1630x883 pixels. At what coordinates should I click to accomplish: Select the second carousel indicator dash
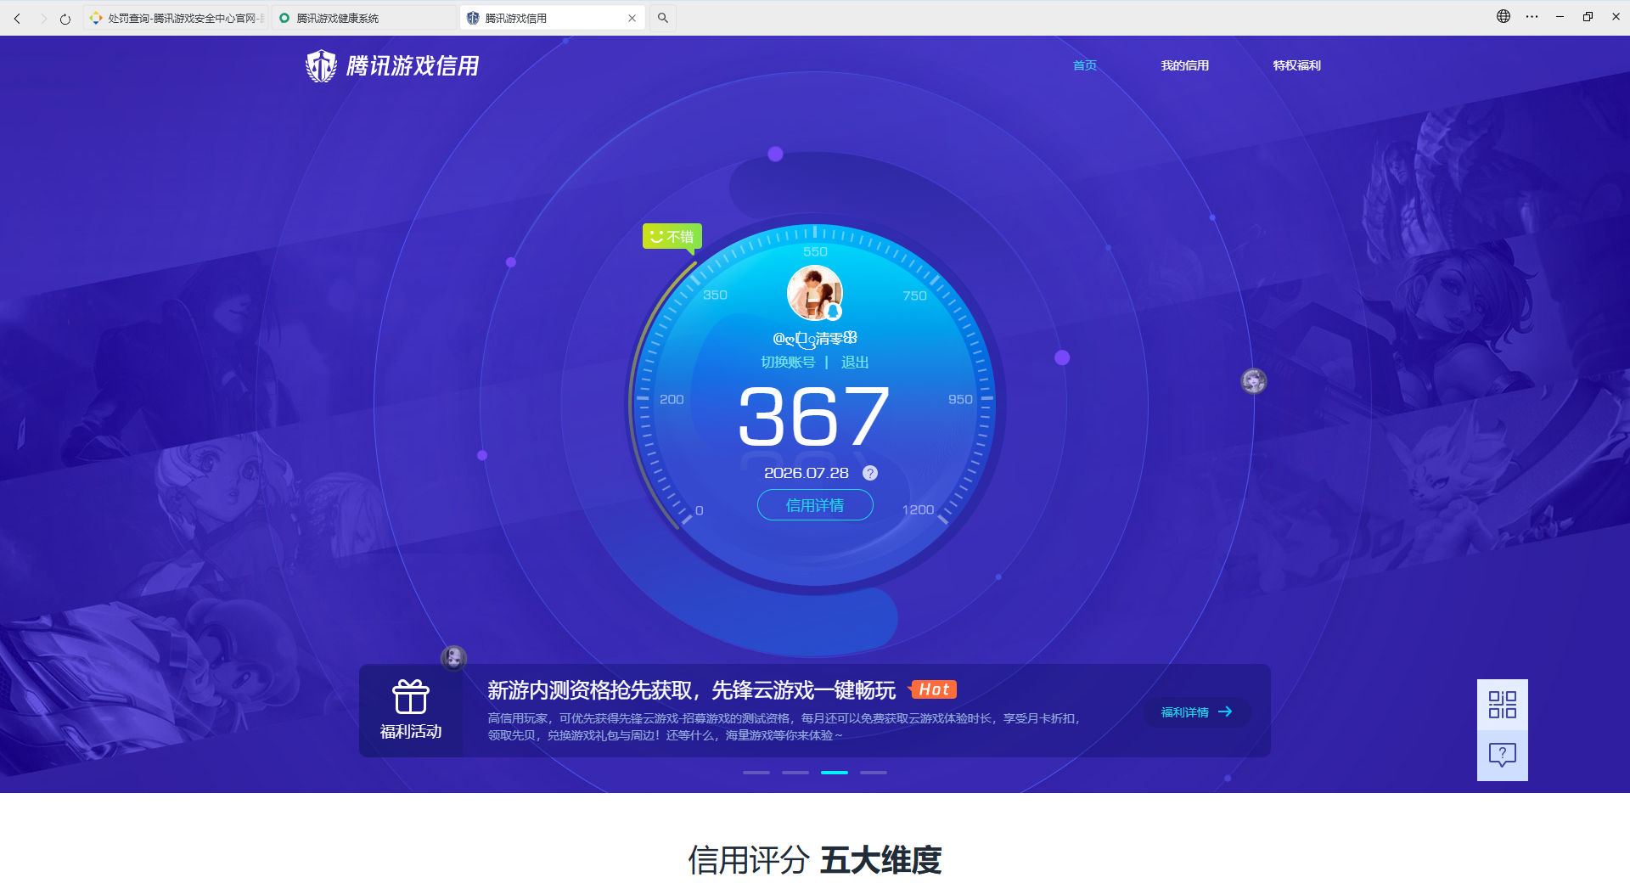(x=795, y=773)
